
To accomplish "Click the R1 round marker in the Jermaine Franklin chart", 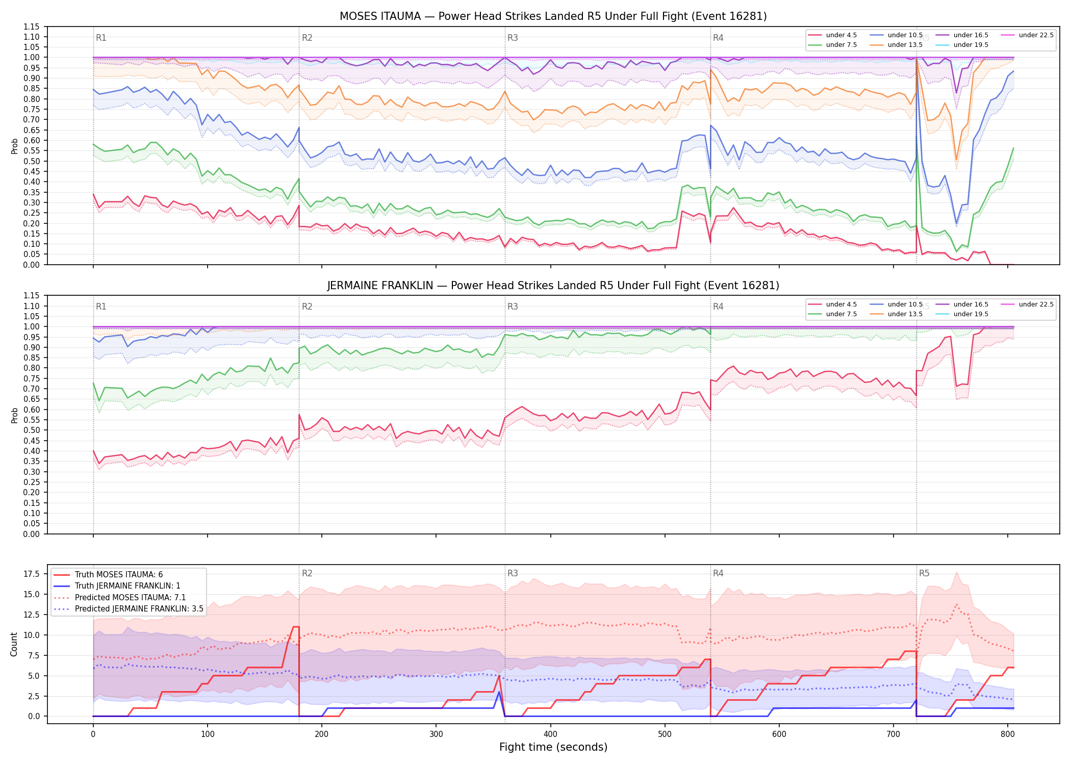I will 101,307.
